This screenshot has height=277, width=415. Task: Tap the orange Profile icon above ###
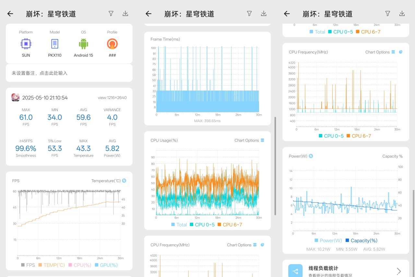[112, 44]
